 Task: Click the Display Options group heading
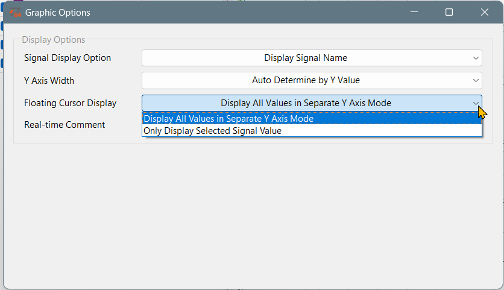pyautogui.click(x=54, y=40)
